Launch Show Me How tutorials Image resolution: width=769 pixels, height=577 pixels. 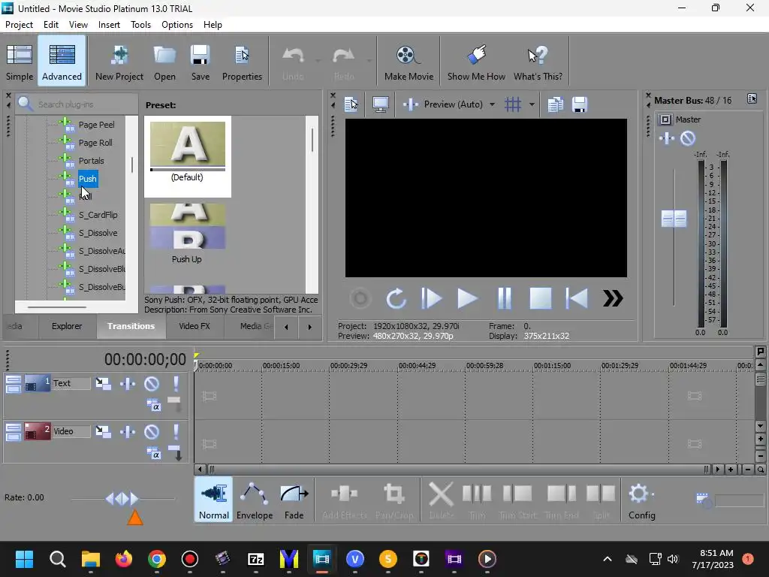coord(476,62)
